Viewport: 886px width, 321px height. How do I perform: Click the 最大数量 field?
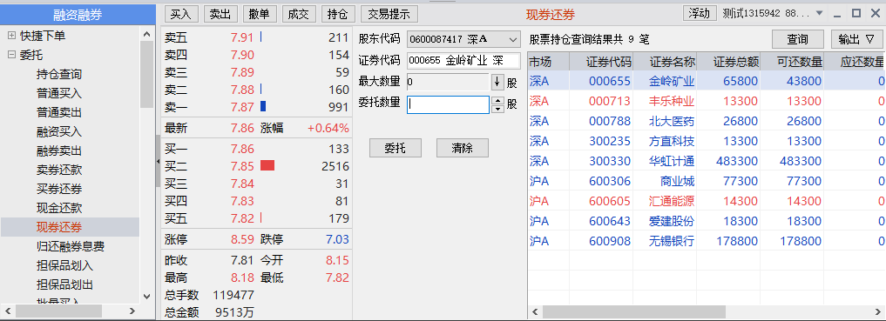click(x=448, y=82)
